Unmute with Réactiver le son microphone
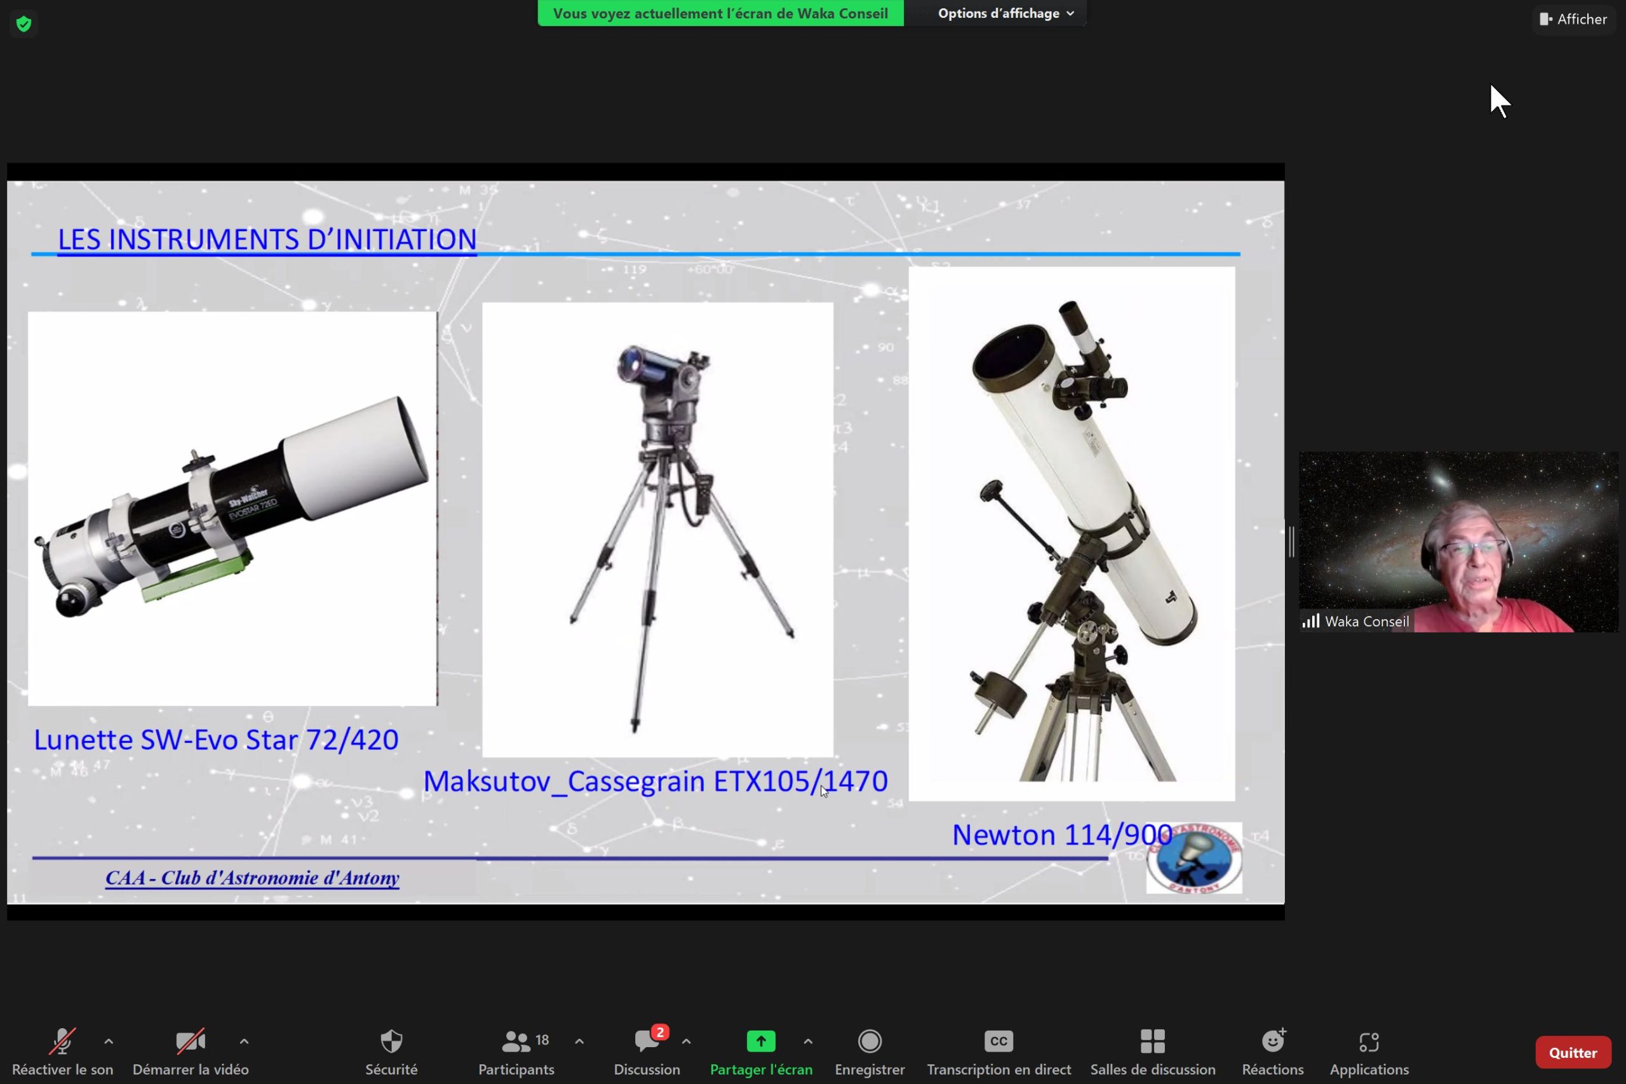 click(x=62, y=1052)
